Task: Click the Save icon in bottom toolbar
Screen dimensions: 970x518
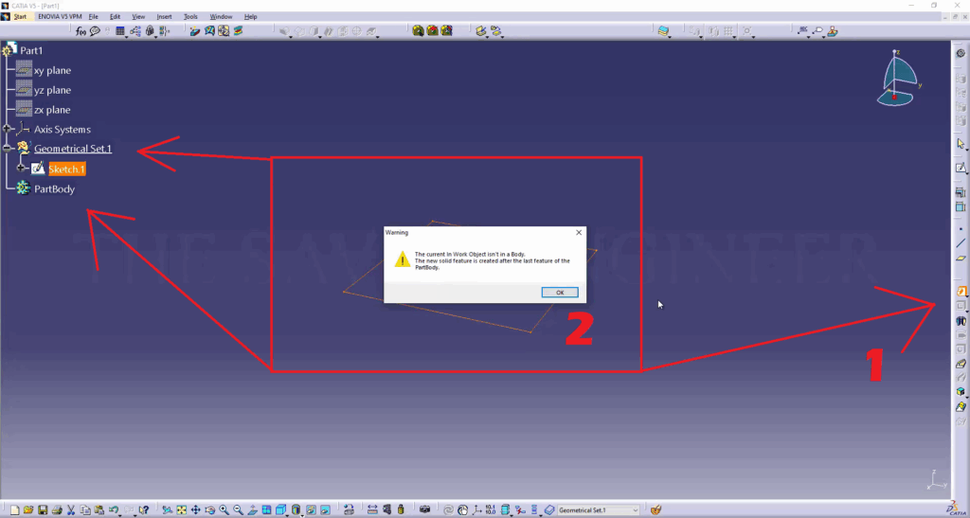Action: (x=43, y=510)
